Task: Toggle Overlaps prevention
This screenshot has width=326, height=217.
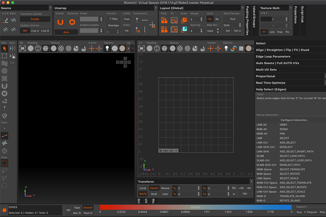Action: tap(113, 25)
